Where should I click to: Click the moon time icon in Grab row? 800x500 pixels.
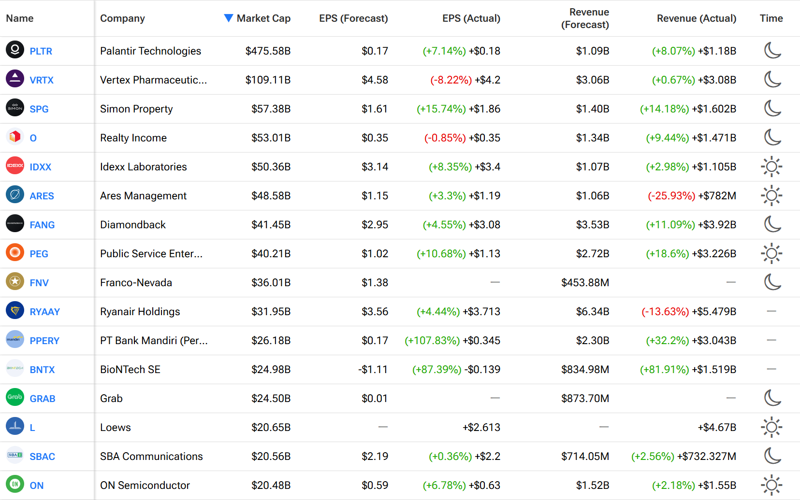[x=772, y=398]
